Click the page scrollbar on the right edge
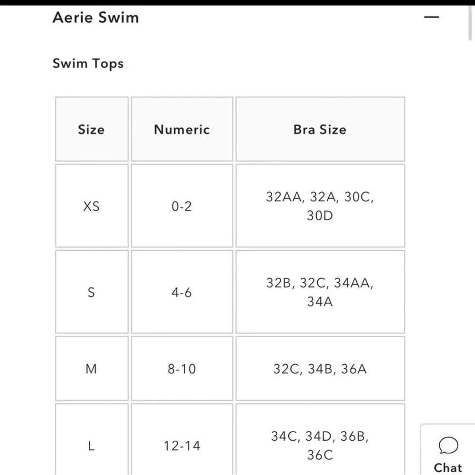The width and height of the screenshot is (475, 475). click(x=470, y=24)
